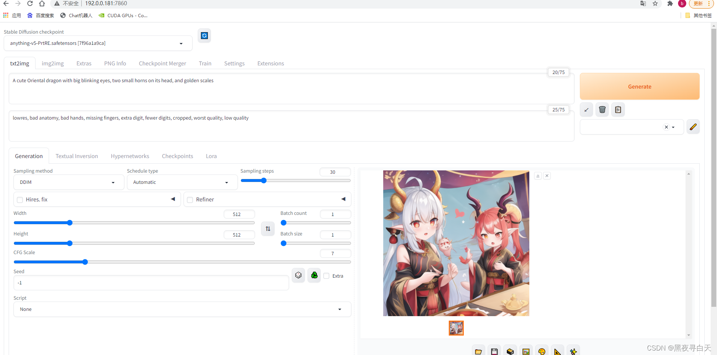This screenshot has height=355, width=717.
Task: Open CUDA GPUs bookmark
Action: (x=123, y=15)
